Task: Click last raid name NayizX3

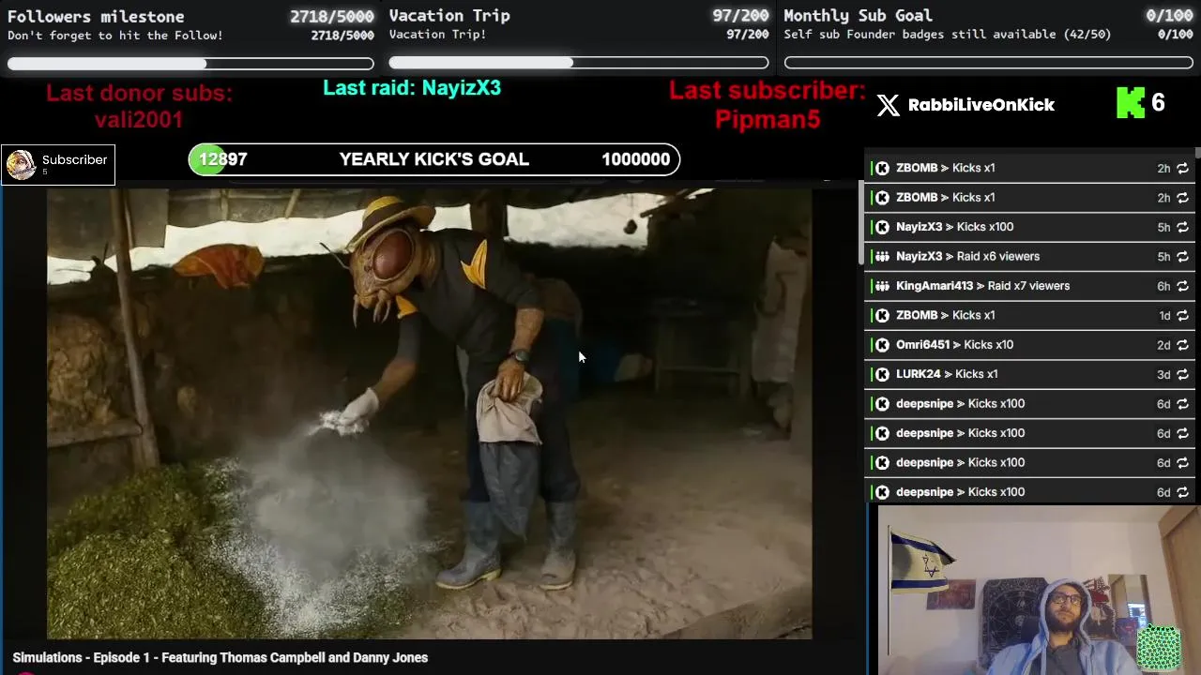Action: (x=461, y=87)
